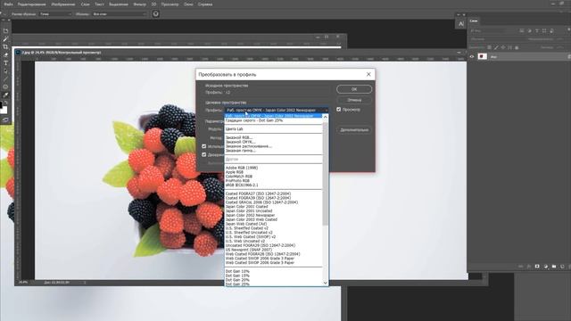The image size is (571, 321).
Task: Open the Размер образца dropdown
Action: pyautogui.click(x=55, y=14)
